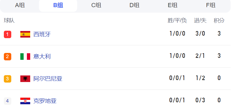Select the red rank 1 badge

(7, 35)
